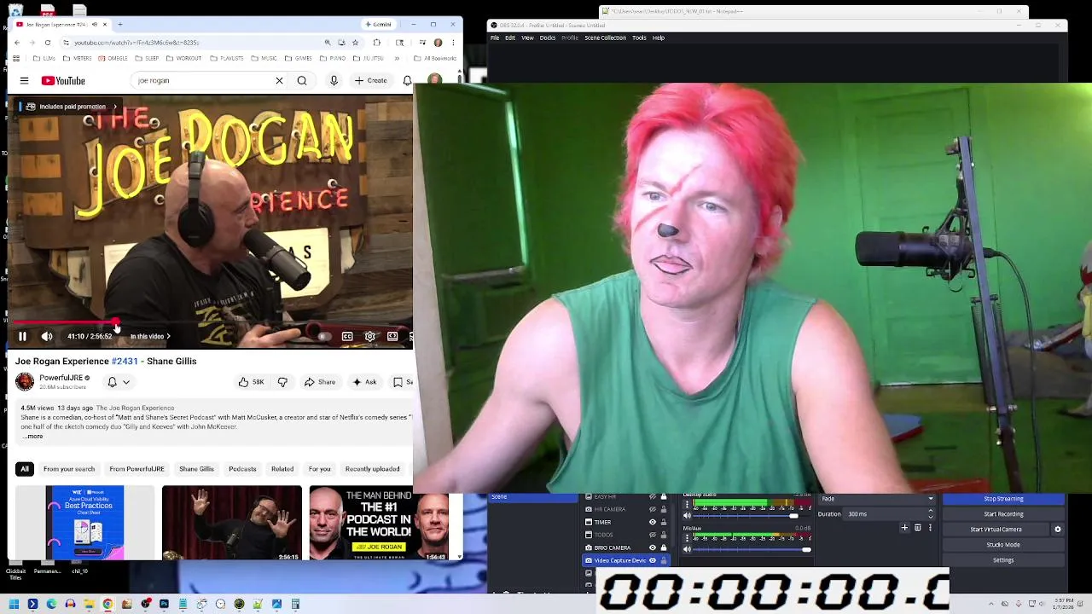
Task: Go to the YouTube home logo
Action: [x=63, y=81]
